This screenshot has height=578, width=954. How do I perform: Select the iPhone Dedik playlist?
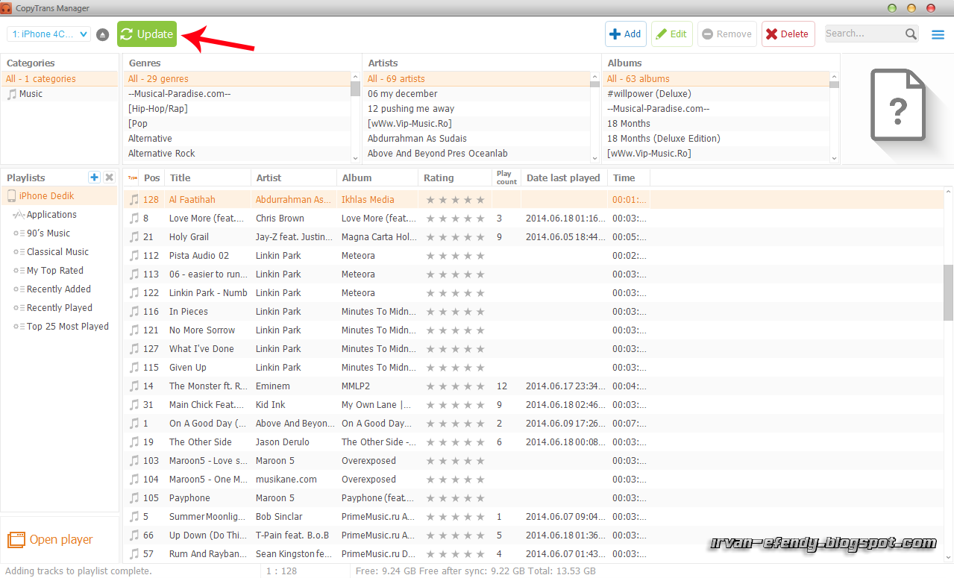(x=60, y=196)
